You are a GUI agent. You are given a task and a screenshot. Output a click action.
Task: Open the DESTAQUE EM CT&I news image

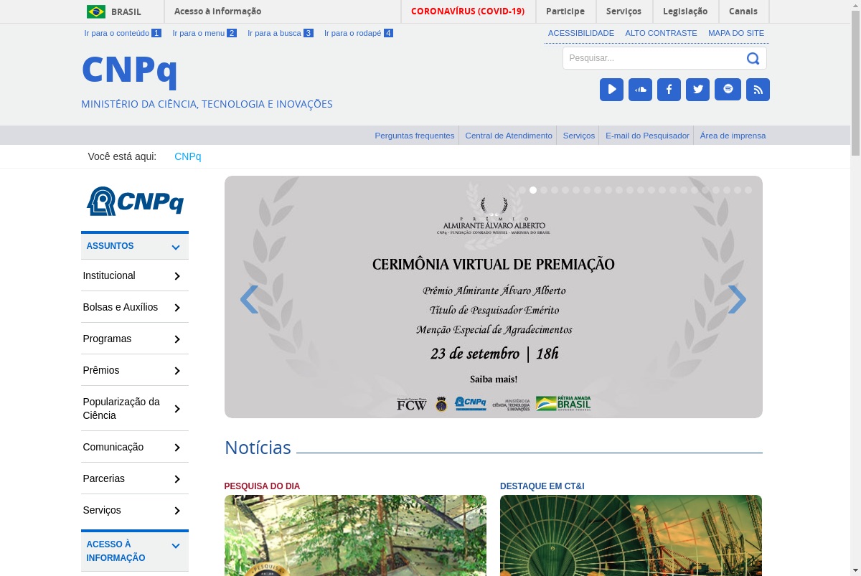point(631,535)
